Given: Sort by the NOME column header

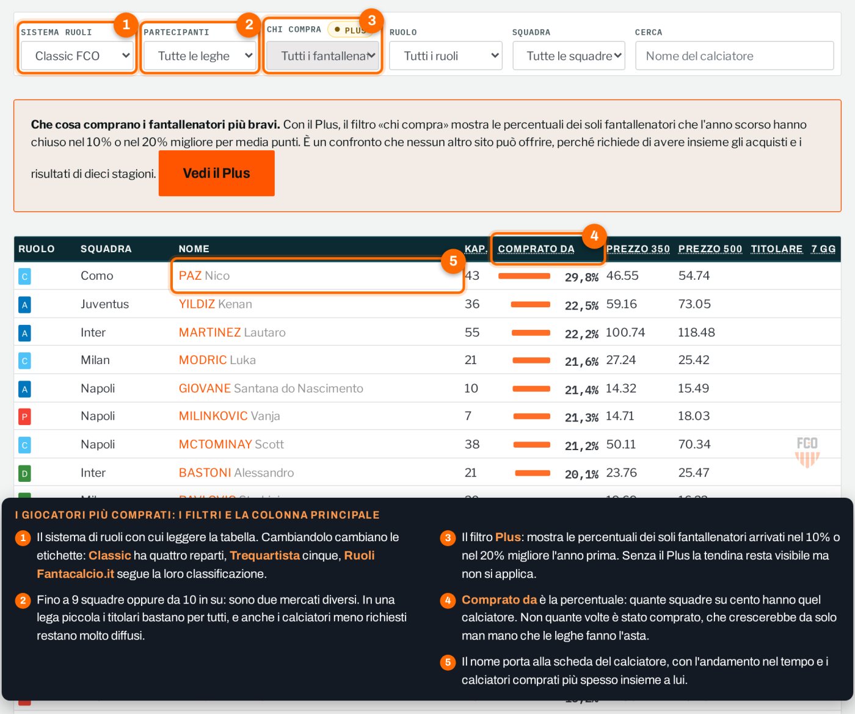Looking at the screenshot, I should coord(194,249).
